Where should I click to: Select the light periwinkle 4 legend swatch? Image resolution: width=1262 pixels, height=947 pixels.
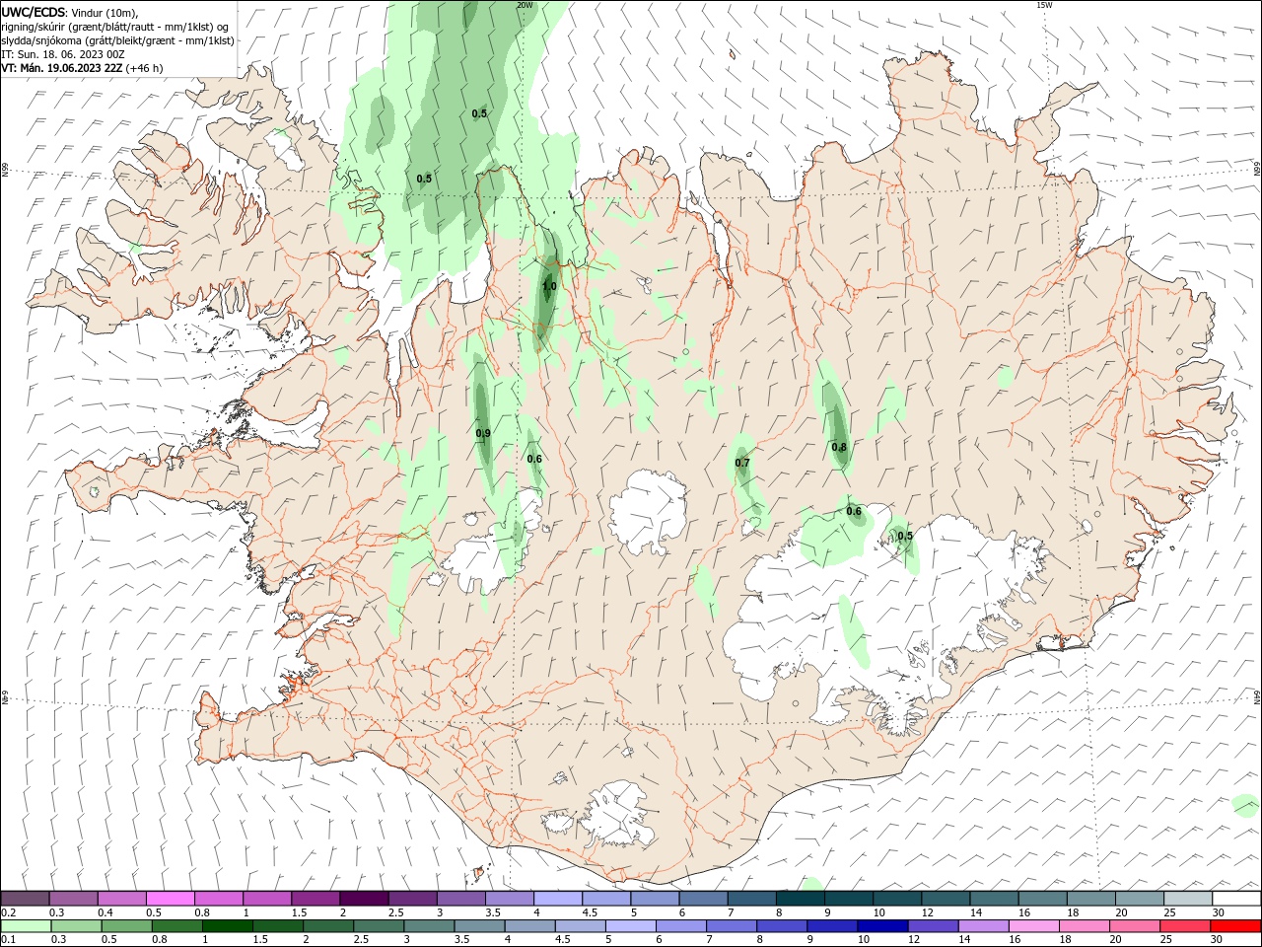click(x=558, y=899)
